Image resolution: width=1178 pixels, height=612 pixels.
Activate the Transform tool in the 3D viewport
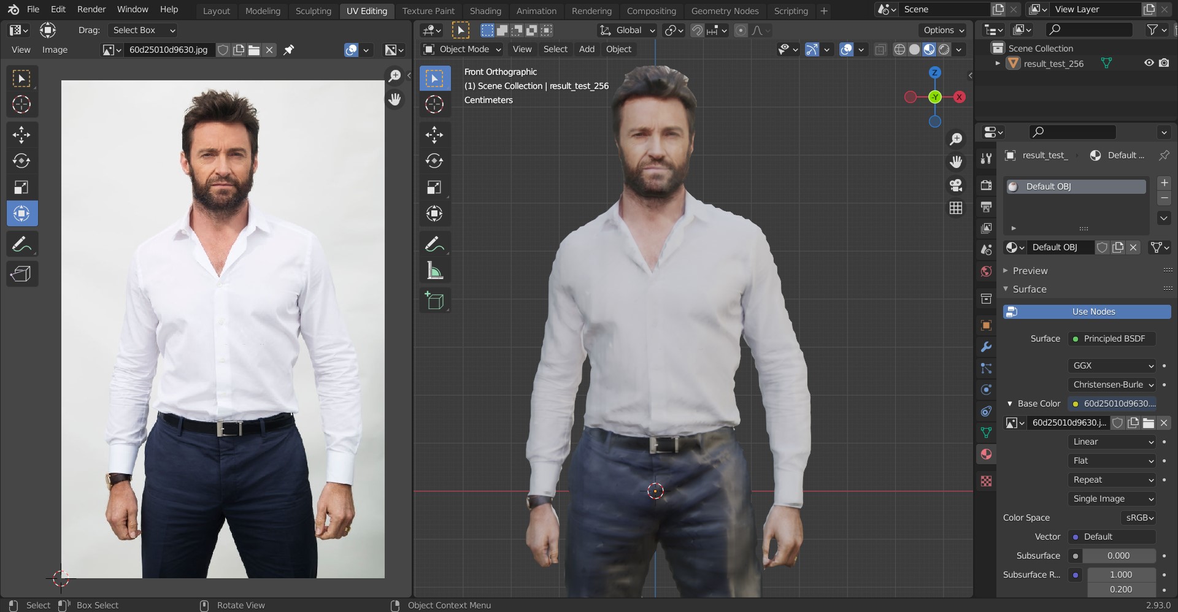point(435,213)
